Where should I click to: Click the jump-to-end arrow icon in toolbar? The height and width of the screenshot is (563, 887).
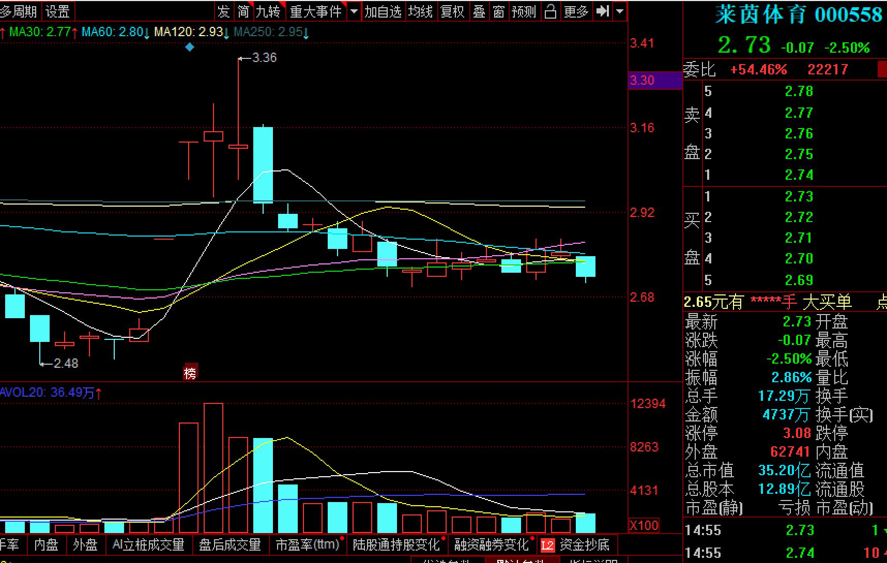tap(602, 11)
